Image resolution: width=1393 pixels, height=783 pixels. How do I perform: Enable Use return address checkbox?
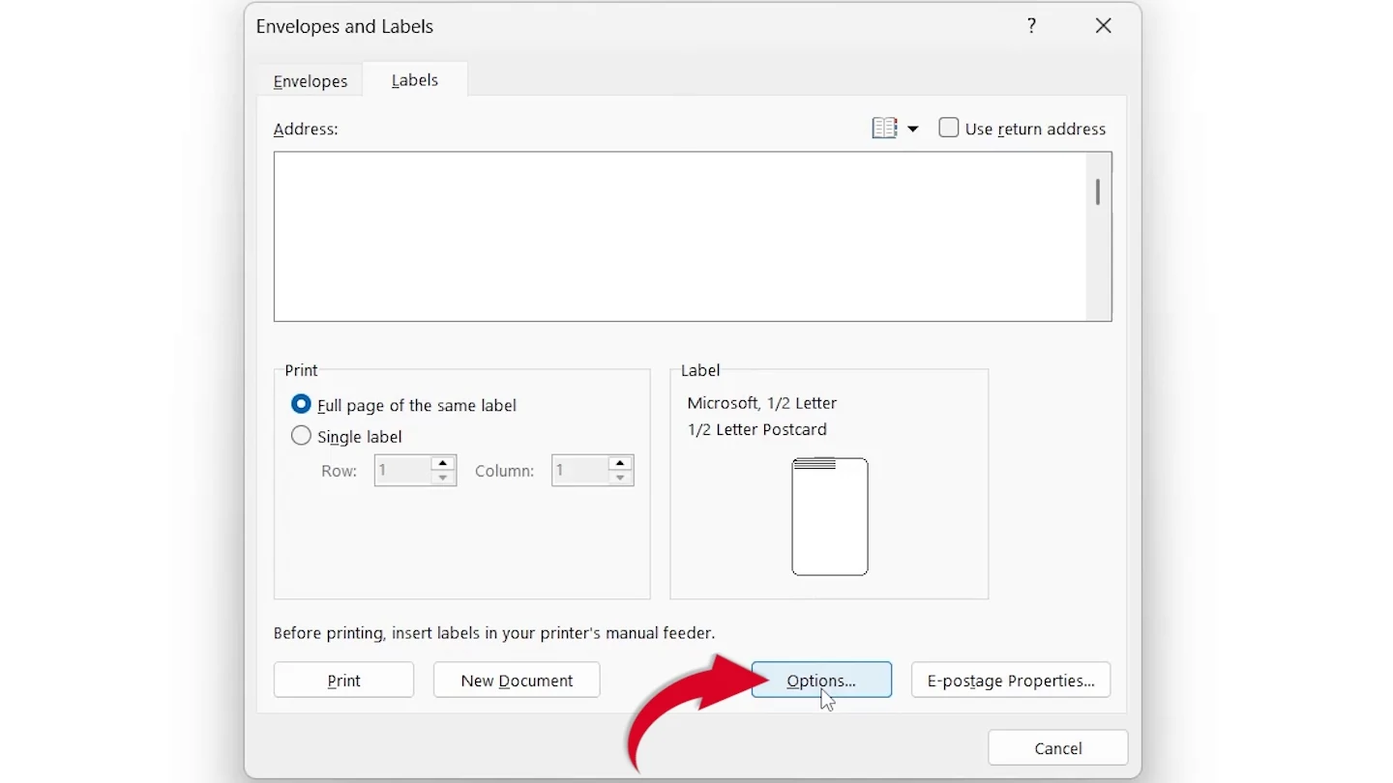coord(949,128)
